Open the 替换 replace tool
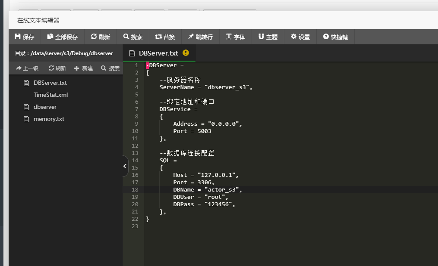 coord(165,37)
